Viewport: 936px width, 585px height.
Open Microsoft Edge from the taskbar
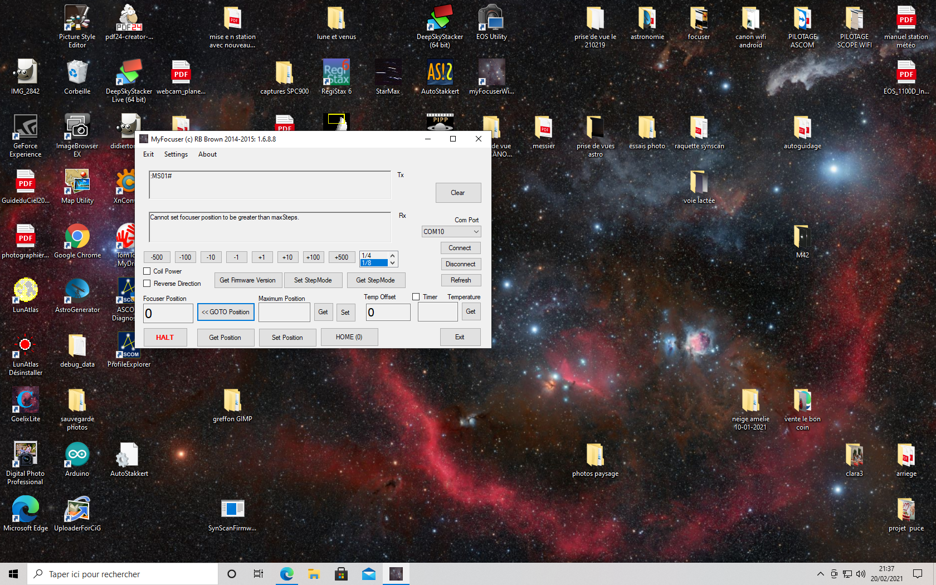(x=286, y=574)
